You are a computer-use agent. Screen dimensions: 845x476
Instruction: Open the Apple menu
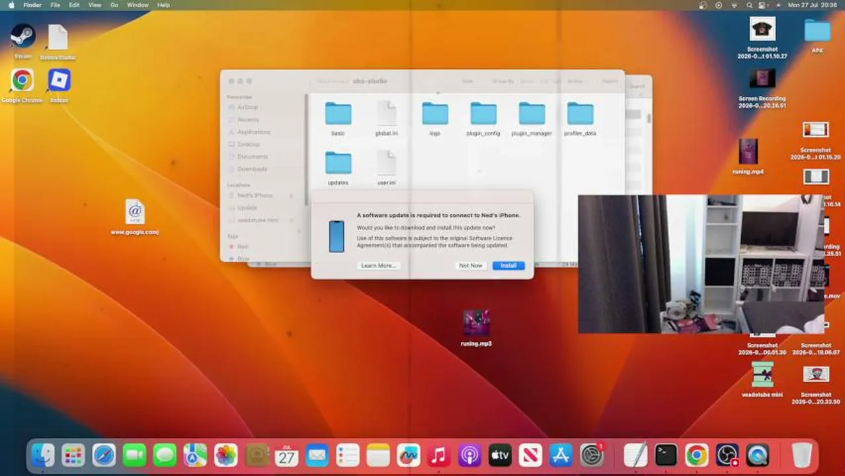11,5
